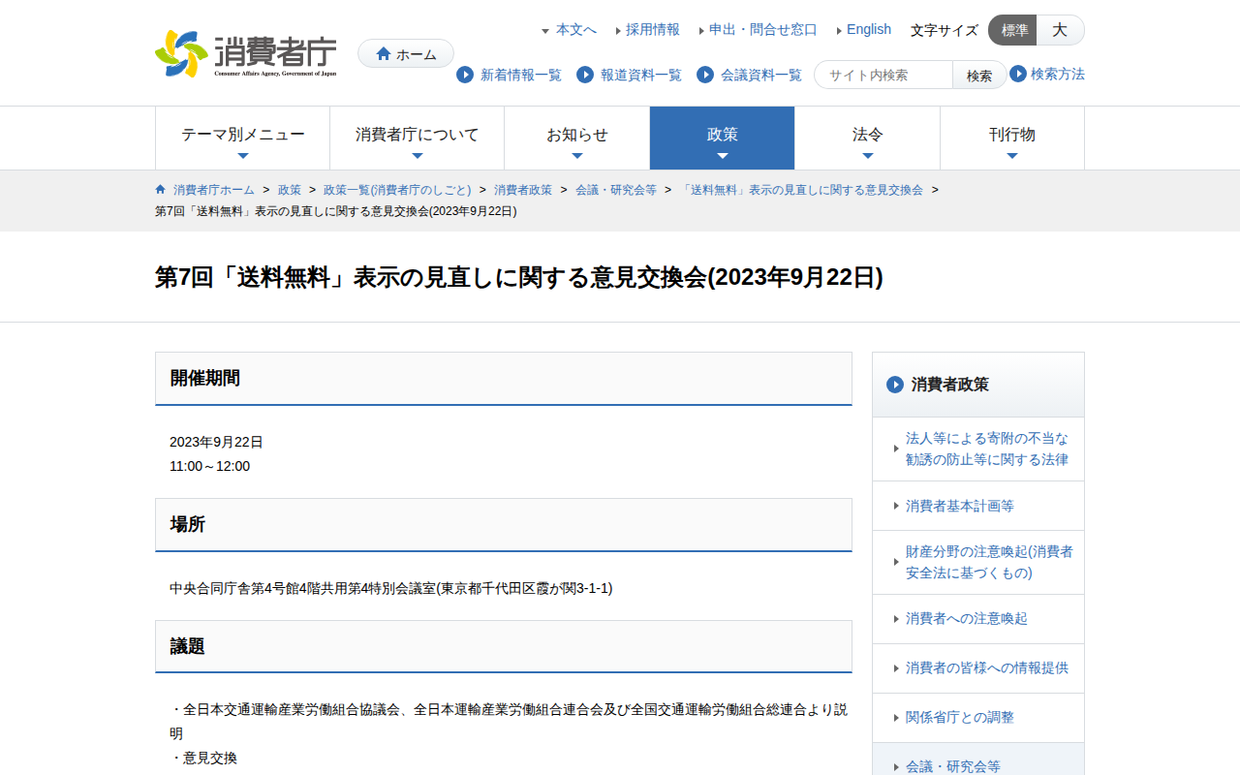Click the home icon in ホーム button

pyautogui.click(x=384, y=54)
